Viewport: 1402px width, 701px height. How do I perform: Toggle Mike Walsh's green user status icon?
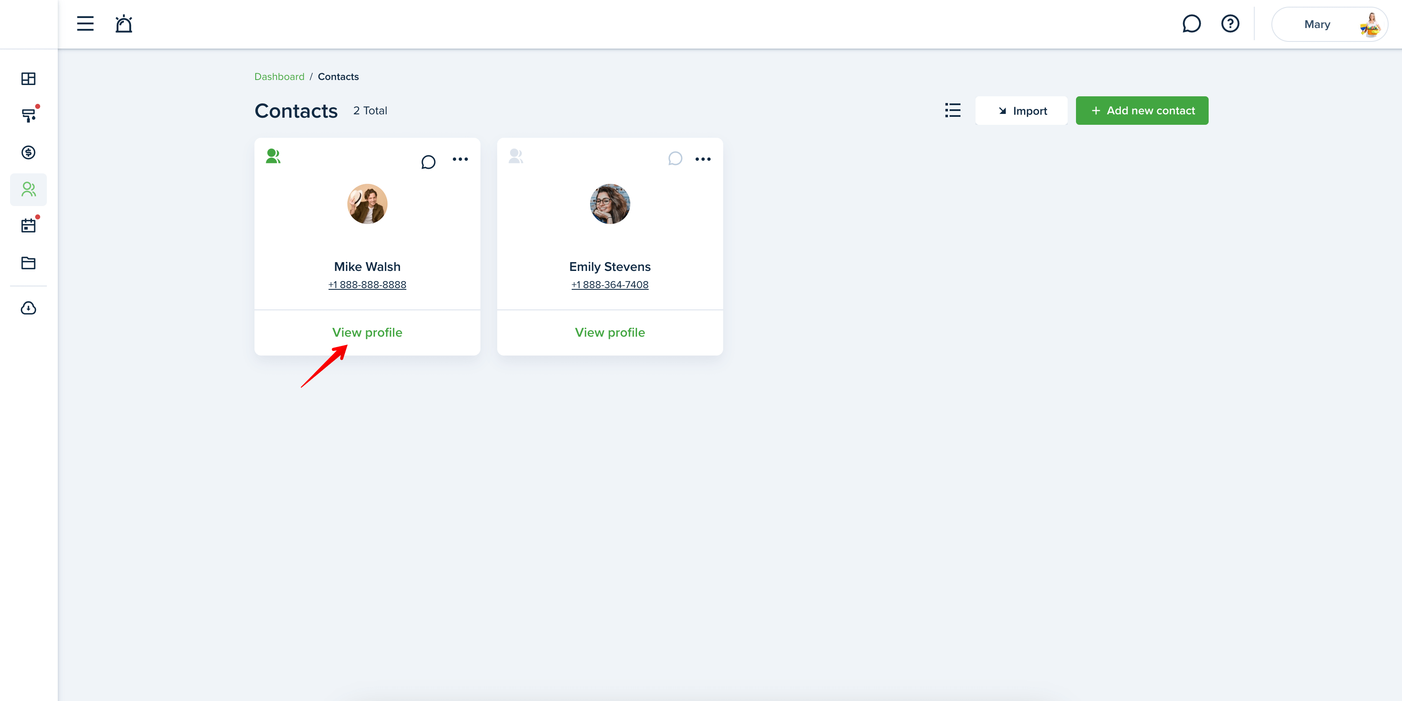tap(273, 156)
